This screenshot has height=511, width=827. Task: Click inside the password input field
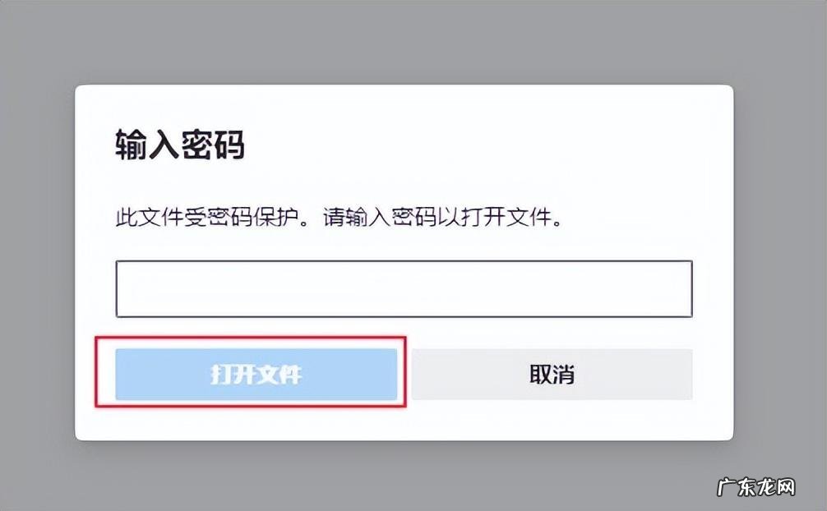pos(404,288)
